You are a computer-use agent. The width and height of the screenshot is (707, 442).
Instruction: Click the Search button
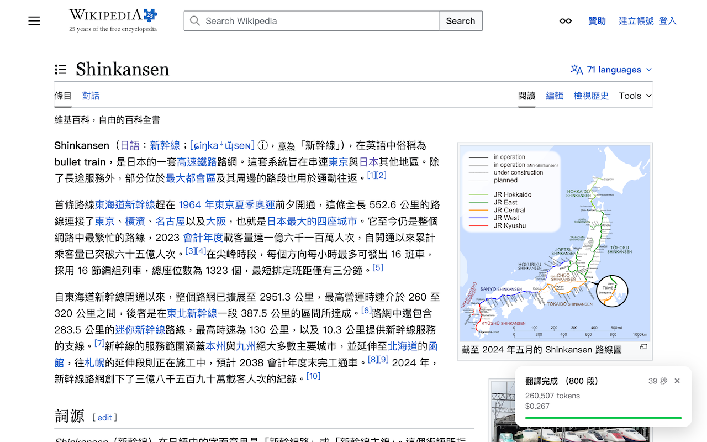click(460, 21)
